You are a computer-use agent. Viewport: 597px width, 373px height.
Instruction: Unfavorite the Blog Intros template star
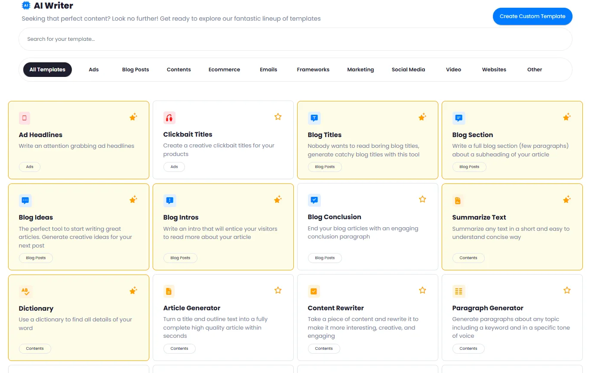coord(278,199)
